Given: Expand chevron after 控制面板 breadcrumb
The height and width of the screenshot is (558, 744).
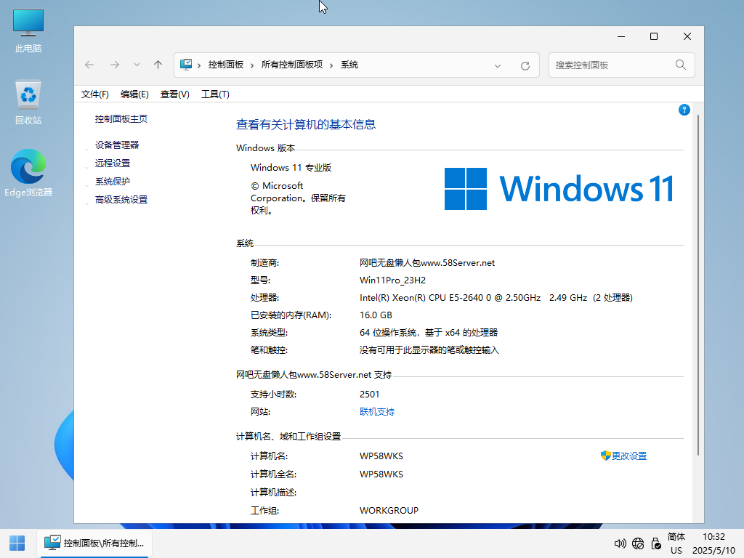Looking at the screenshot, I should [x=252, y=65].
